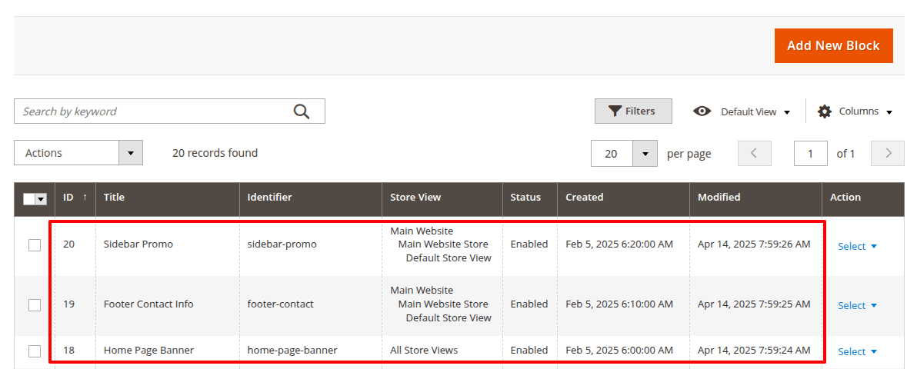Screen dimensions: 907x369
Task: Open the select-all checkbox dropdown in header
Action: point(42,199)
